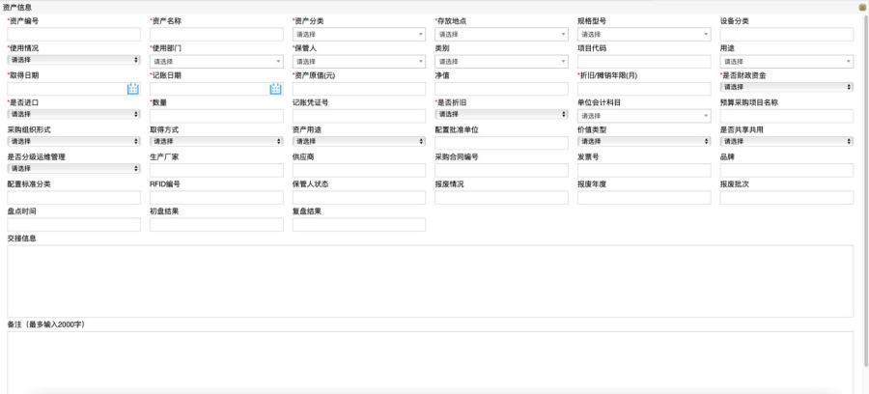Click the vertical scrollbar on the right
Image resolution: width=869 pixels, height=394 pixels.
point(863,193)
